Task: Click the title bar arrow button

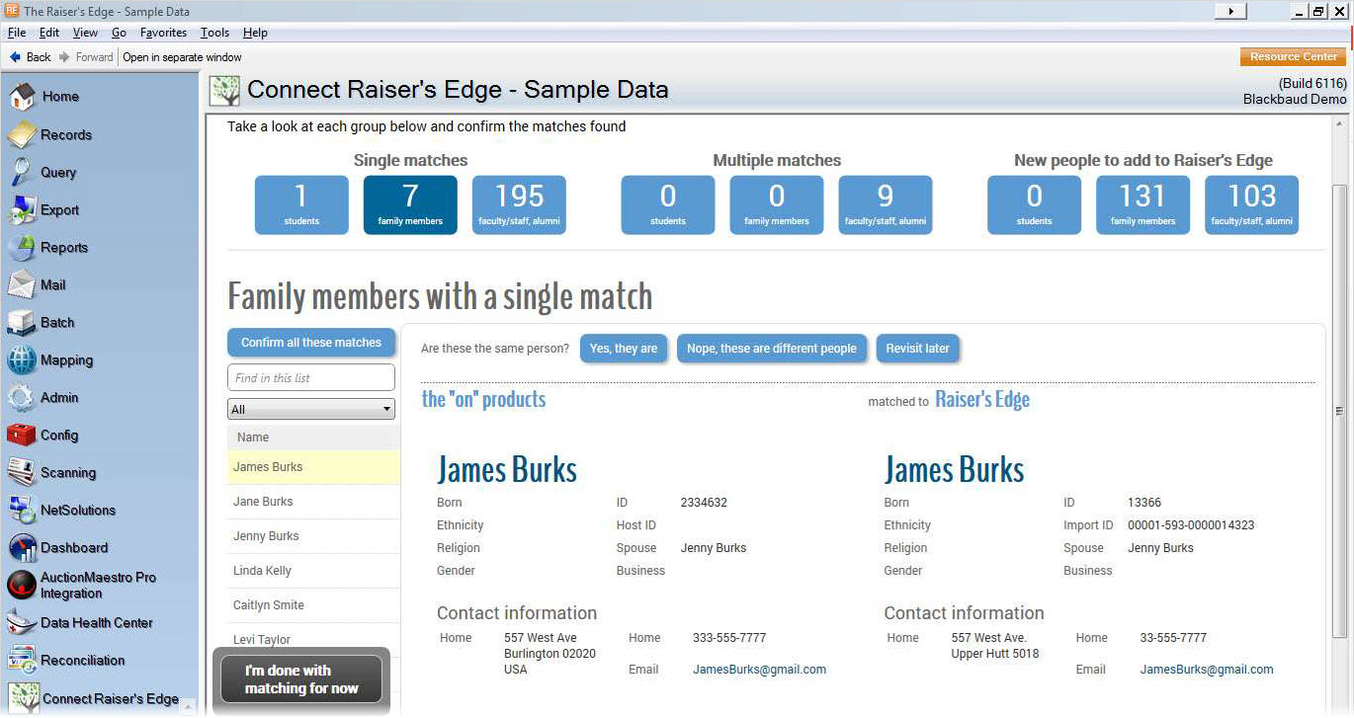Action: (x=1229, y=11)
